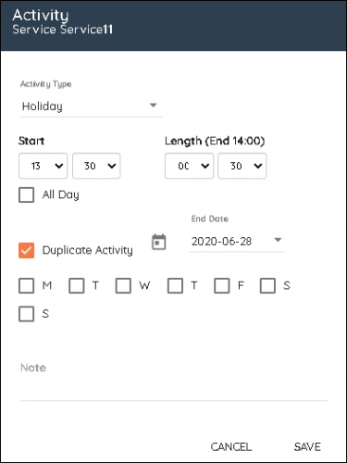Click the CANCEL button

(x=231, y=447)
